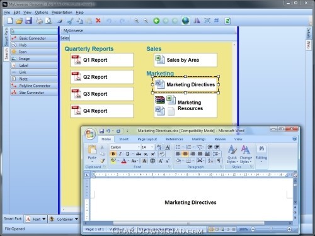Open the Q3 Report item
Screen dimensions: 315x236
tap(102, 94)
